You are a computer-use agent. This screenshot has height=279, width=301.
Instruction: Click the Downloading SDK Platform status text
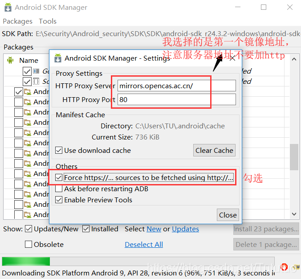[x=138, y=273]
